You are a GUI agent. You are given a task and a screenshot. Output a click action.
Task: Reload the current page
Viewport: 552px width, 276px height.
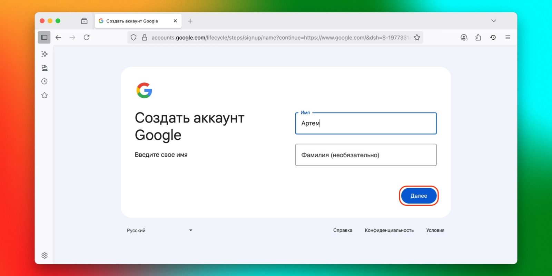click(x=87, y=37)
